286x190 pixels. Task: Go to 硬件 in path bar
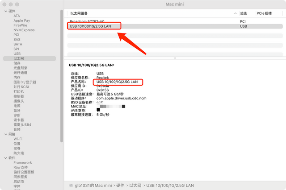120,186
